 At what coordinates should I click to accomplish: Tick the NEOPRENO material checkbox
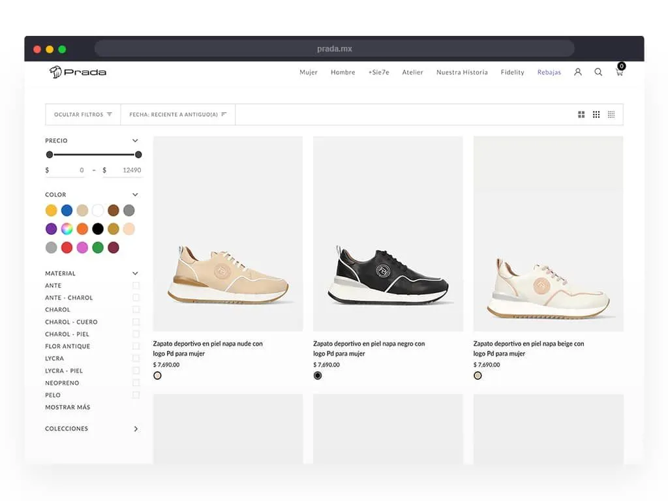pos(136,383)
